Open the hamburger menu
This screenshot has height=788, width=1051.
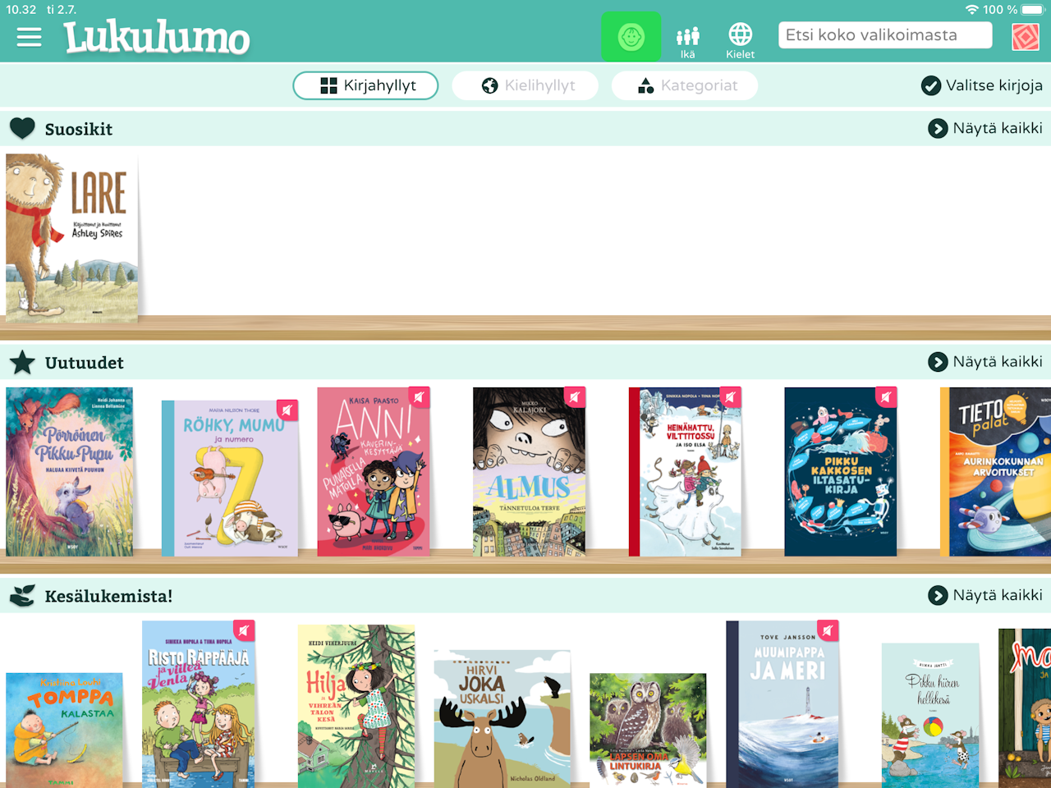click(x=29, y=38)
